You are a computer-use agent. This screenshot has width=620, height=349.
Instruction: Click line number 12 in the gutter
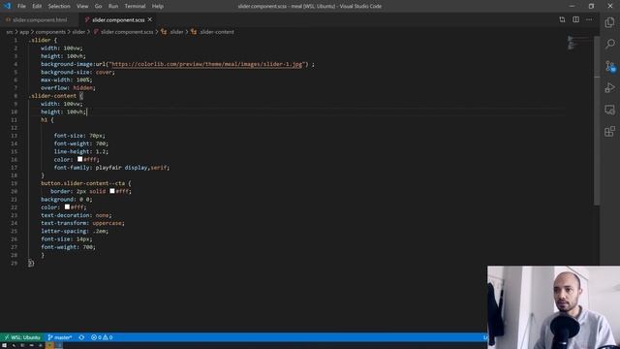tap(15, 128)
